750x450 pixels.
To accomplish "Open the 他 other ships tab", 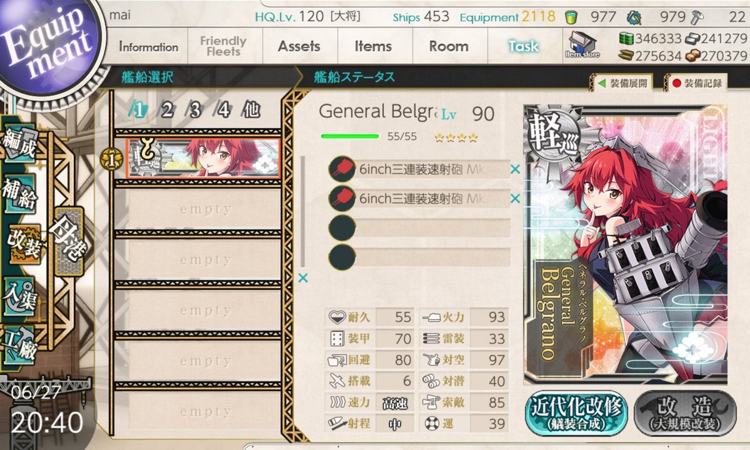I will (251, 111).
